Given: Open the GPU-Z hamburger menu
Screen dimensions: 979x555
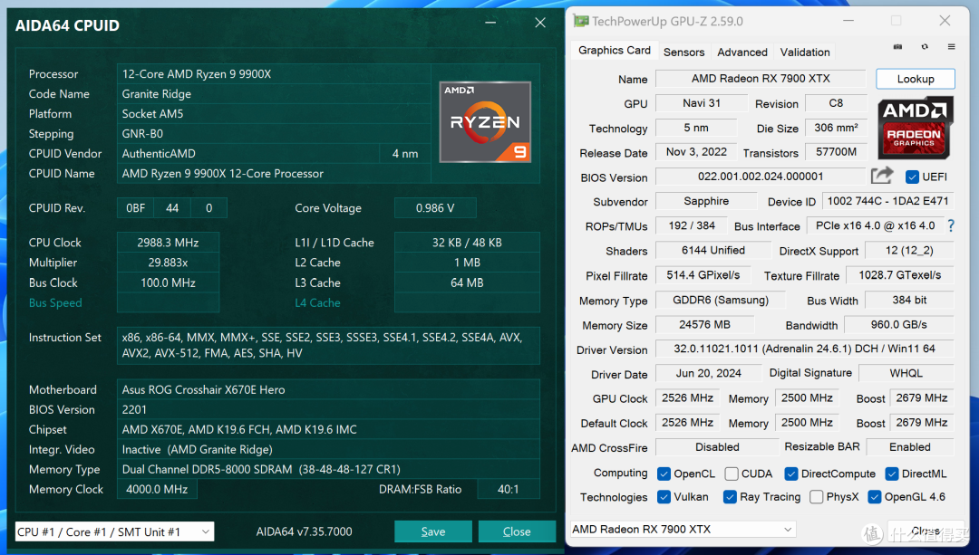Looking at the screenshot, I should pyautogui.click(x=949, y=46).
